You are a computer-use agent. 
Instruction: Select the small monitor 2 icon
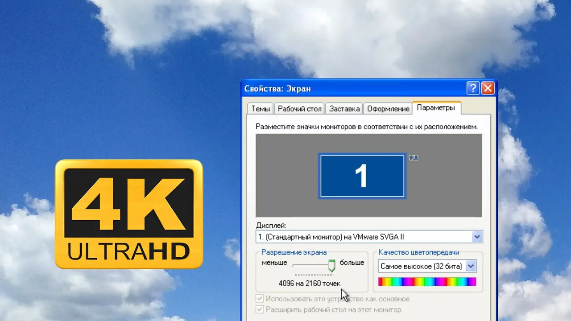(x=414, y=158)
